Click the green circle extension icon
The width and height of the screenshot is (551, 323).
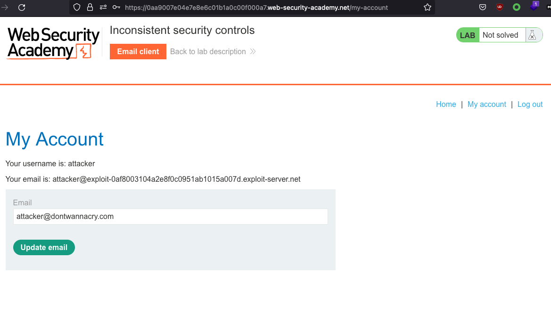tap(517, 8)
